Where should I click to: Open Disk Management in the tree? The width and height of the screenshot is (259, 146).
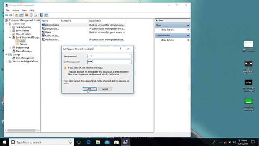25,58
